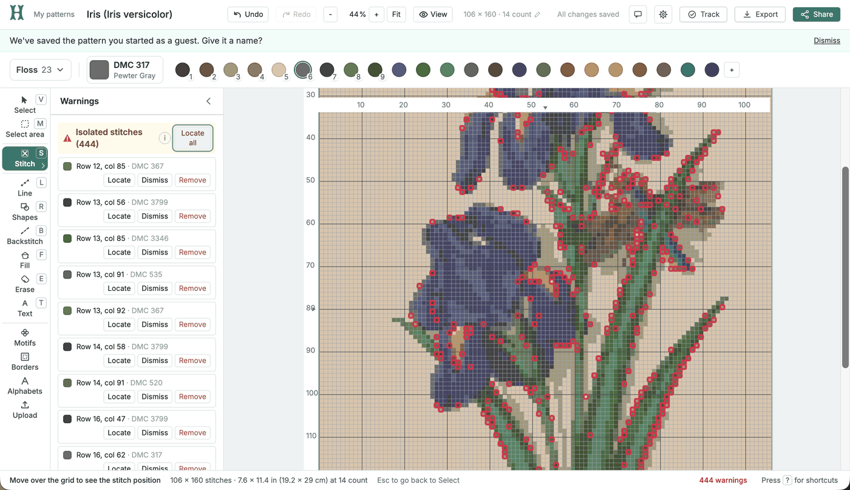Select floss color swatch number 9
Viewport: 850px width, 490px height.
pos(375,70)
